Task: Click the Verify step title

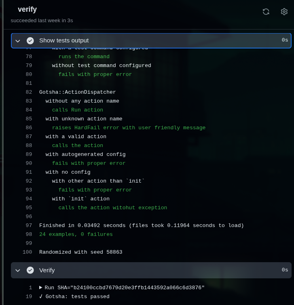Action: 47,270
